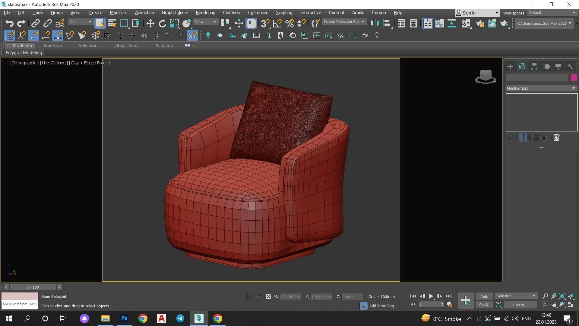Toggle Percent Snap
Viewport: 579px width, 326px height.
click(x=289, y=23)
